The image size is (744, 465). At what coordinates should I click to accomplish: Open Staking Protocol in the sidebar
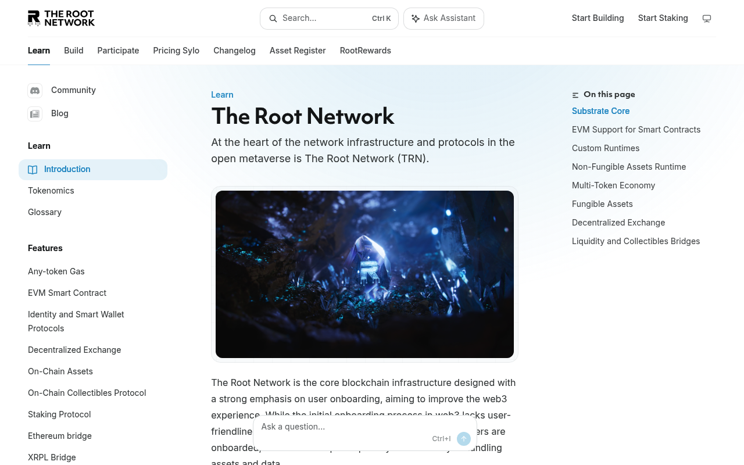click(59, 414)
